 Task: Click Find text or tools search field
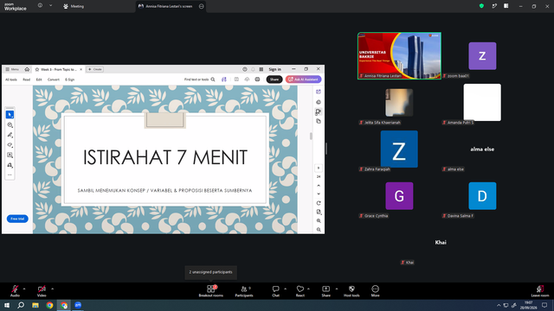point(200,79)
